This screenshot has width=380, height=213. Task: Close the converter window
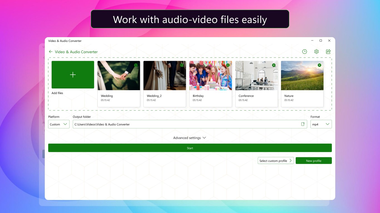point(329,41)
